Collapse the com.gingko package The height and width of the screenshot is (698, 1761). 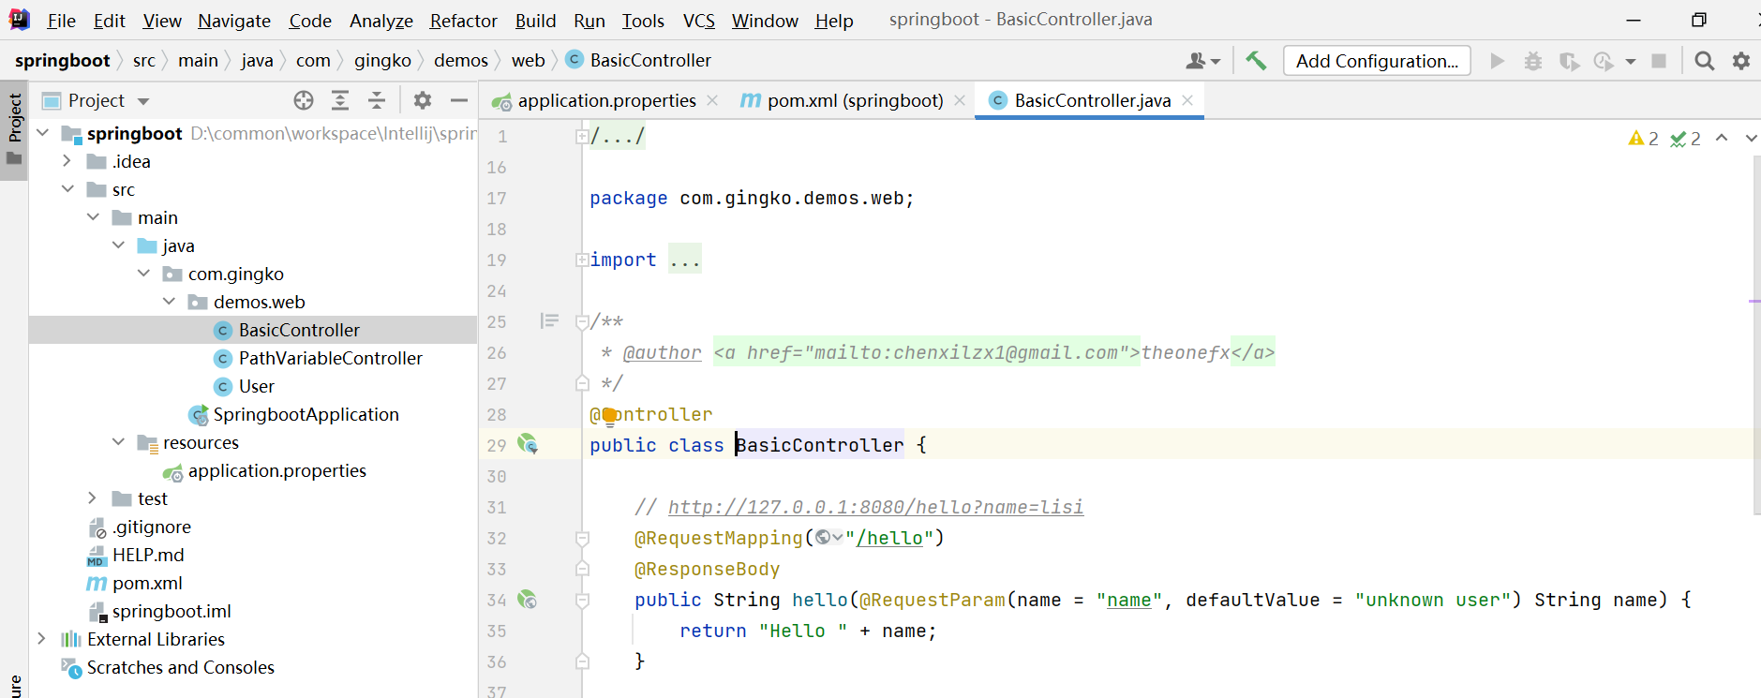tap(143, 274)
